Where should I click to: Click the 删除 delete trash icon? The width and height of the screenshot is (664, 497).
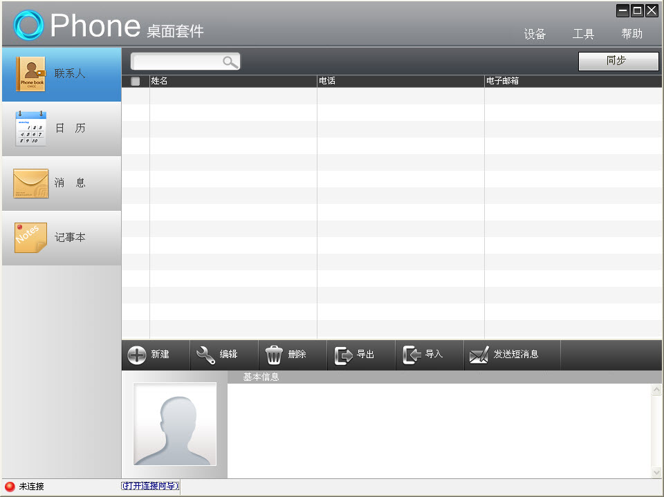point(274,355)
